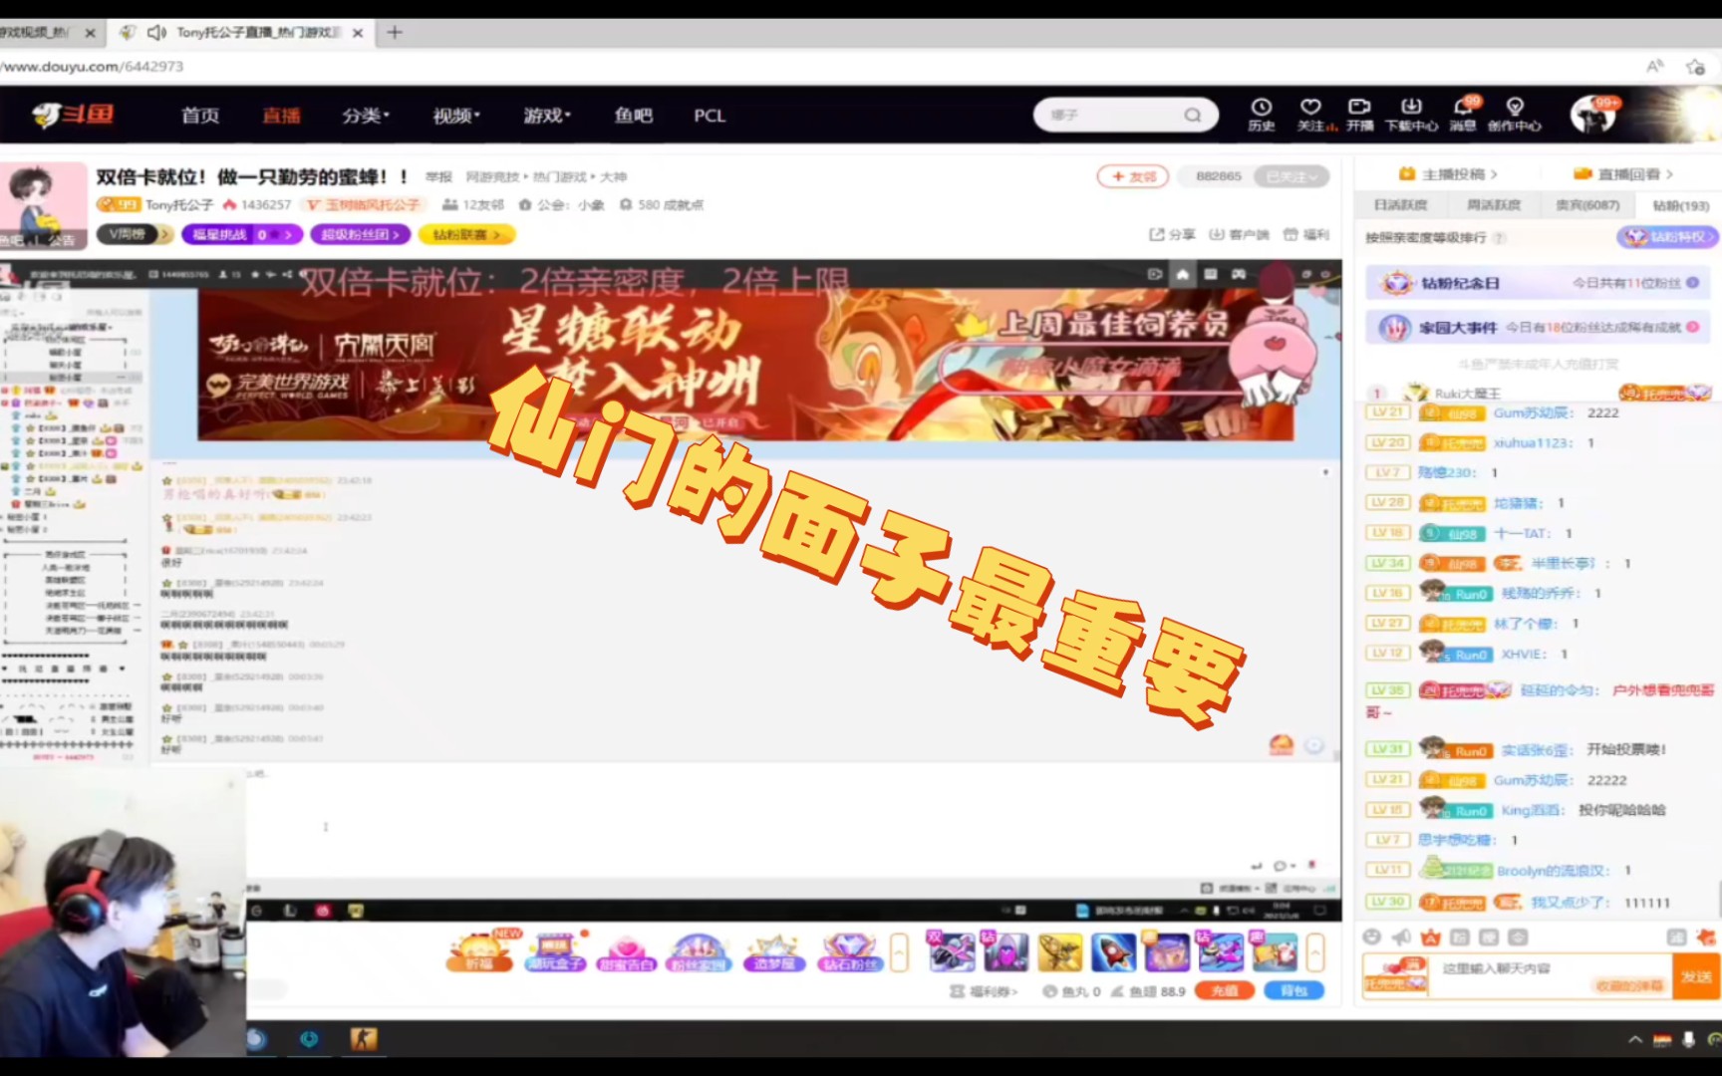
Task: Open the 消息 messages bell icon
Action: pos(1463,114)
